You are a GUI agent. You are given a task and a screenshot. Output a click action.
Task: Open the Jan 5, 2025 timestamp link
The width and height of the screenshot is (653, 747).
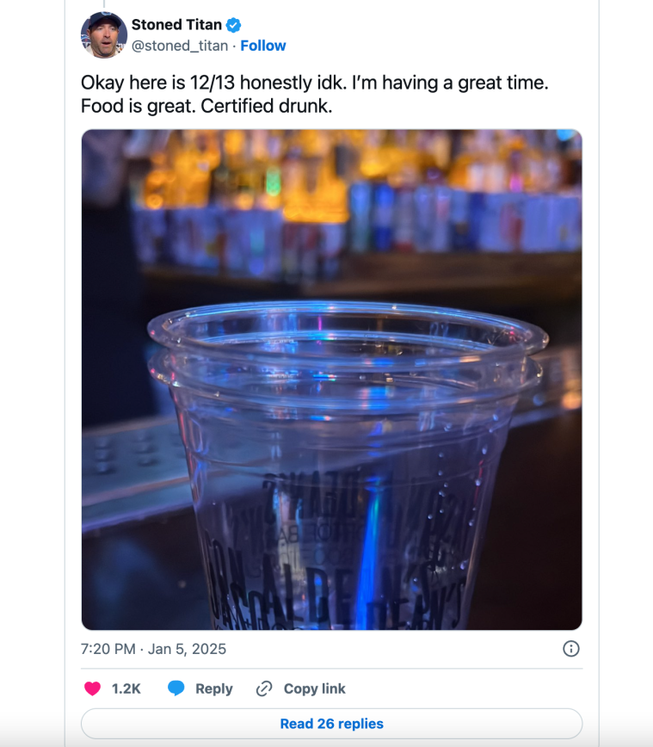pyautogui.click(x=151, y=651)
